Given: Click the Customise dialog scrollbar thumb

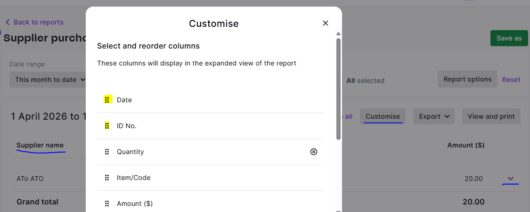Looking at the screenshot, I should point(338,89).
